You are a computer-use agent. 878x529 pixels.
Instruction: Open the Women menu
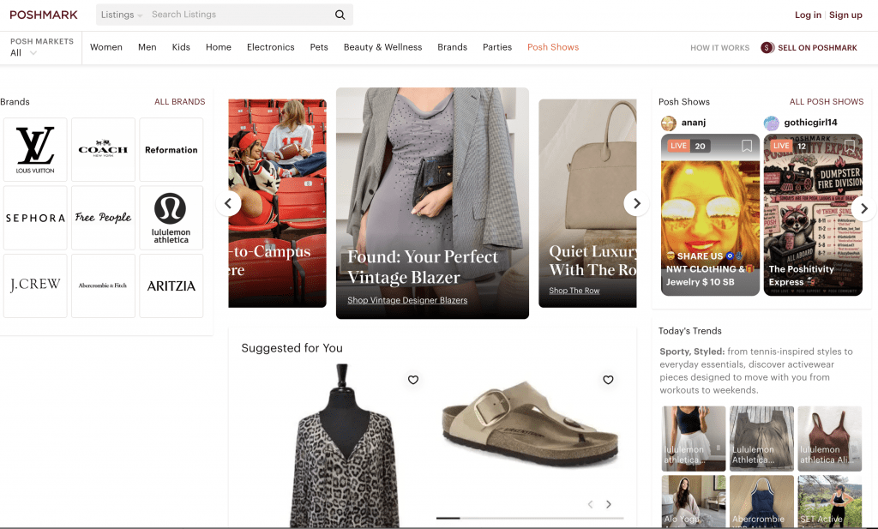click(105, 47)
